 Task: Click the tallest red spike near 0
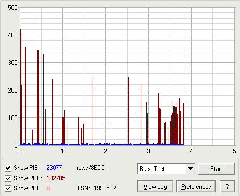(20, 87)
